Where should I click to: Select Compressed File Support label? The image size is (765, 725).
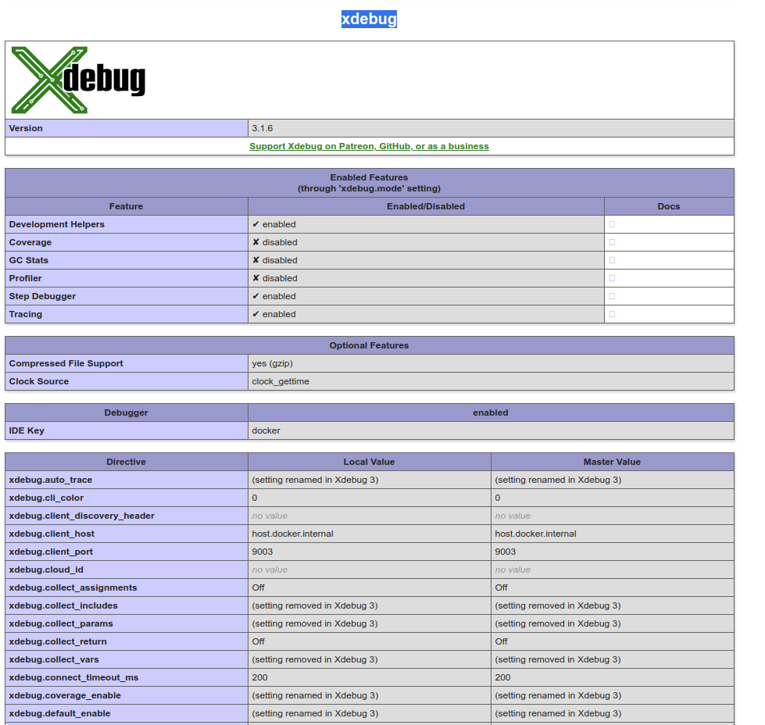click(x=66, y=363)
